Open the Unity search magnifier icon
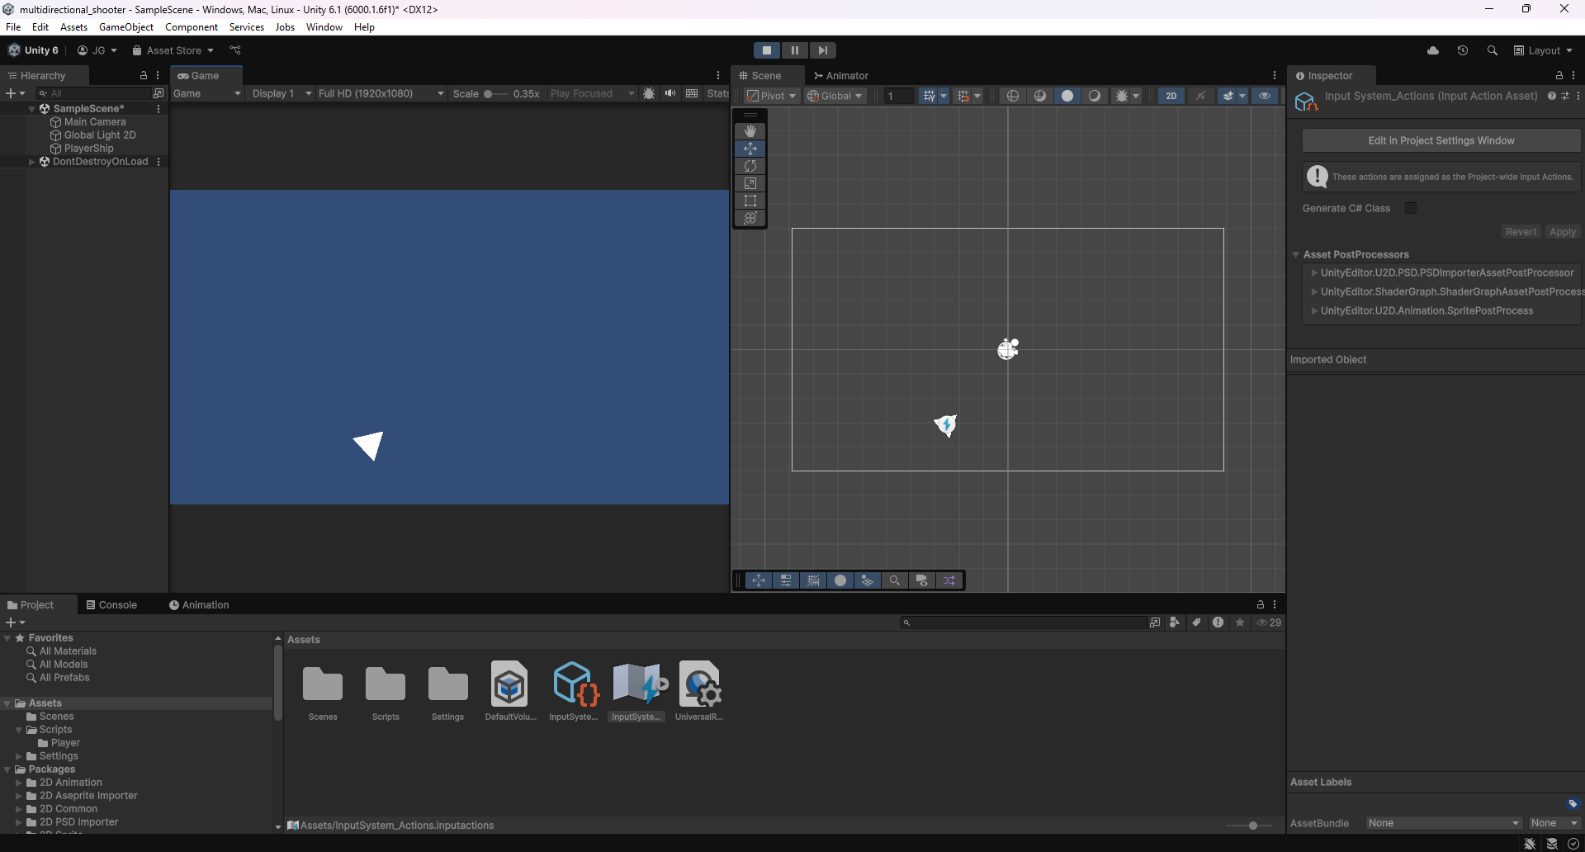The image size is (1585, 852). tap(1492, 50)
